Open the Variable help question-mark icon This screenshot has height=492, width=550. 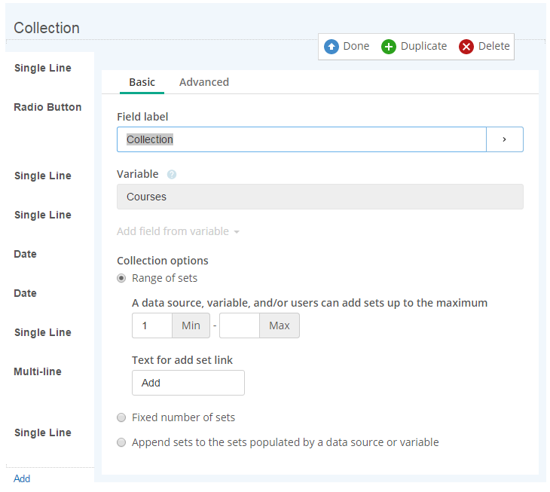pyautogui.click(x=172, y=174)
